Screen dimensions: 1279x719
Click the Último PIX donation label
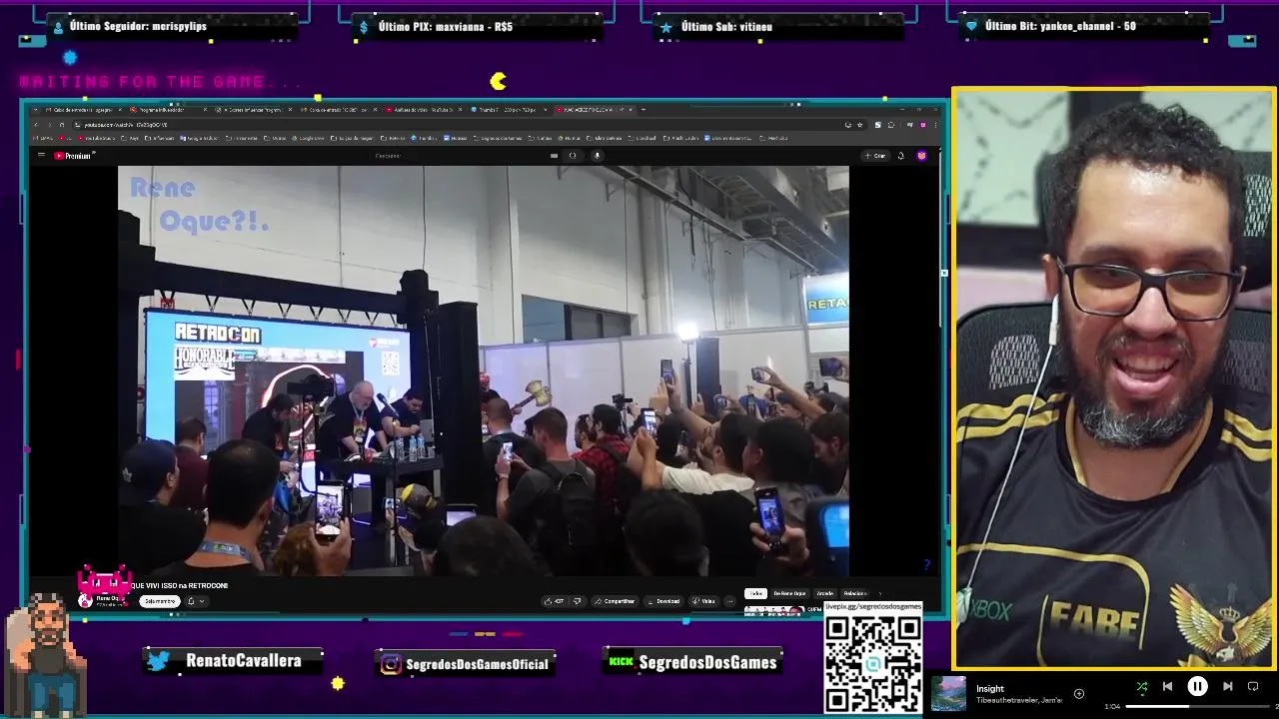tap(445, 26)
